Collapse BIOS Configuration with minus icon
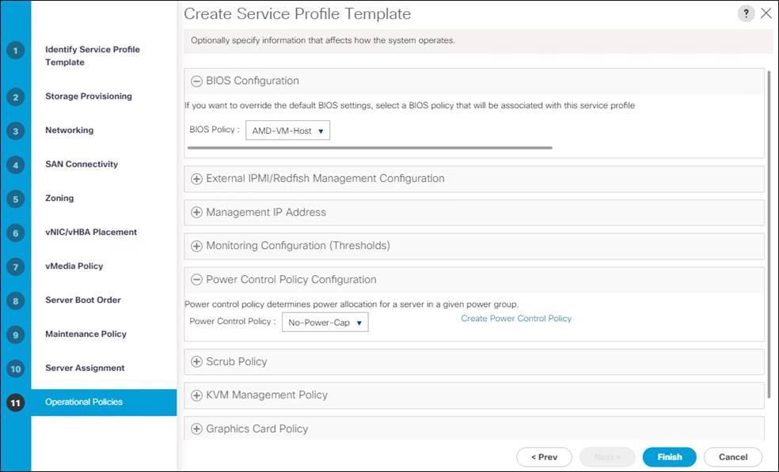The width and height of the screenshot is (779, 472). point(197,81)
